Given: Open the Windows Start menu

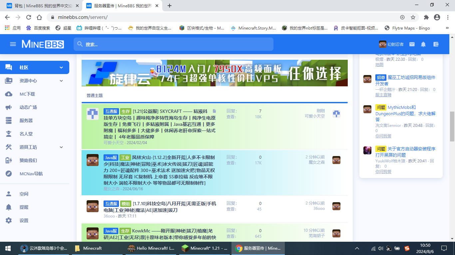Looking at the screenshot, I should pyautogui.click(x=8, y=248).
